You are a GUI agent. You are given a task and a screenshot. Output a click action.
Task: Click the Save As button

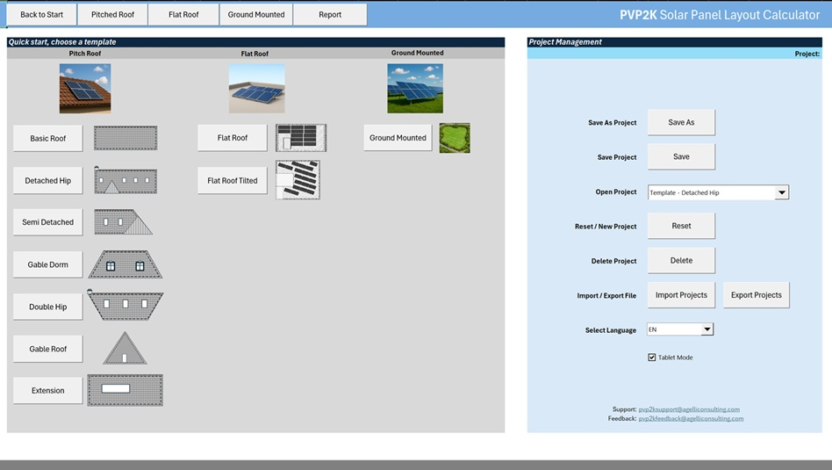pos(681,122)
